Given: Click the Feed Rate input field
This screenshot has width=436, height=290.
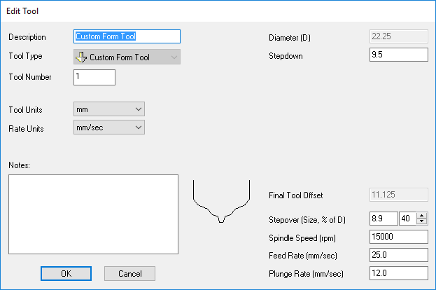Looking at the screenshot, I should click(398, 254).
